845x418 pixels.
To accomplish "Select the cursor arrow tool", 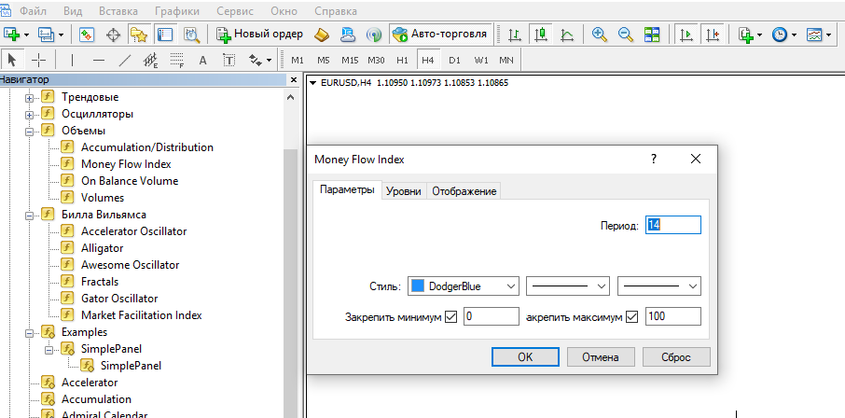I will [13, 60].
